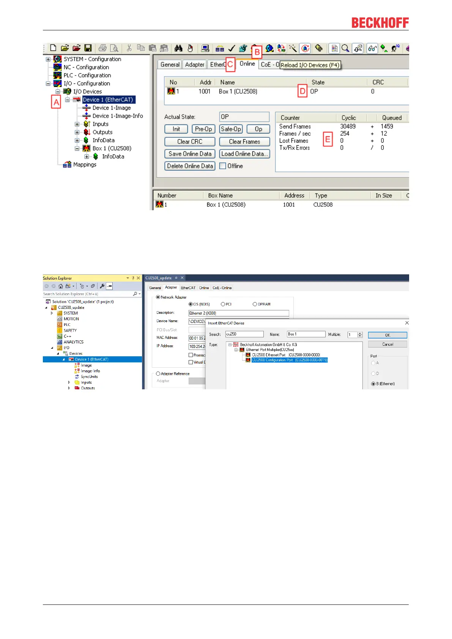Click the Init state button

pyautogui.click(x=176, y=129)
